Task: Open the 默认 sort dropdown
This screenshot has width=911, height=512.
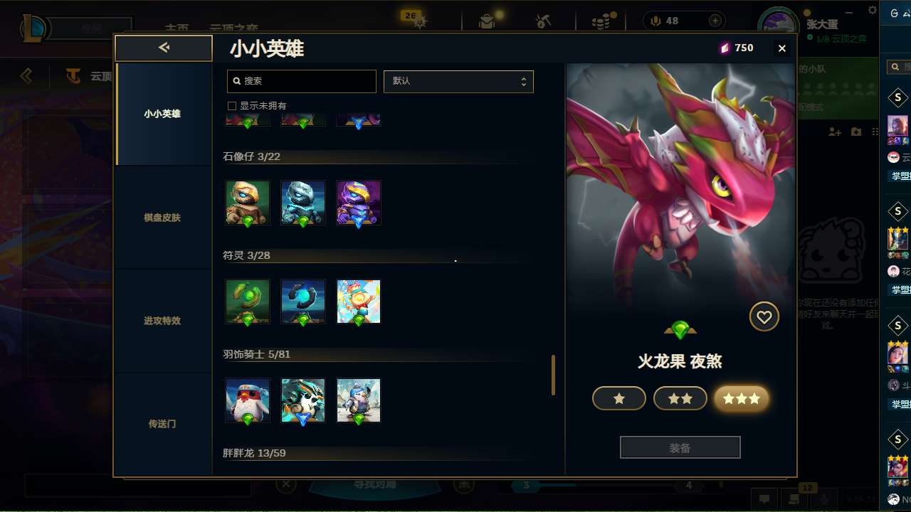Action: tap(458, 81)
